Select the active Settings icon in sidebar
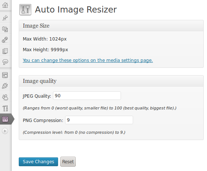Image resolution: width=207 pixels, height=171 pixels. [5, 119]
